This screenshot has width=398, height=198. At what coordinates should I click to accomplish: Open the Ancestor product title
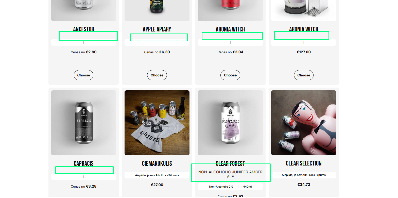coord(83,29)
